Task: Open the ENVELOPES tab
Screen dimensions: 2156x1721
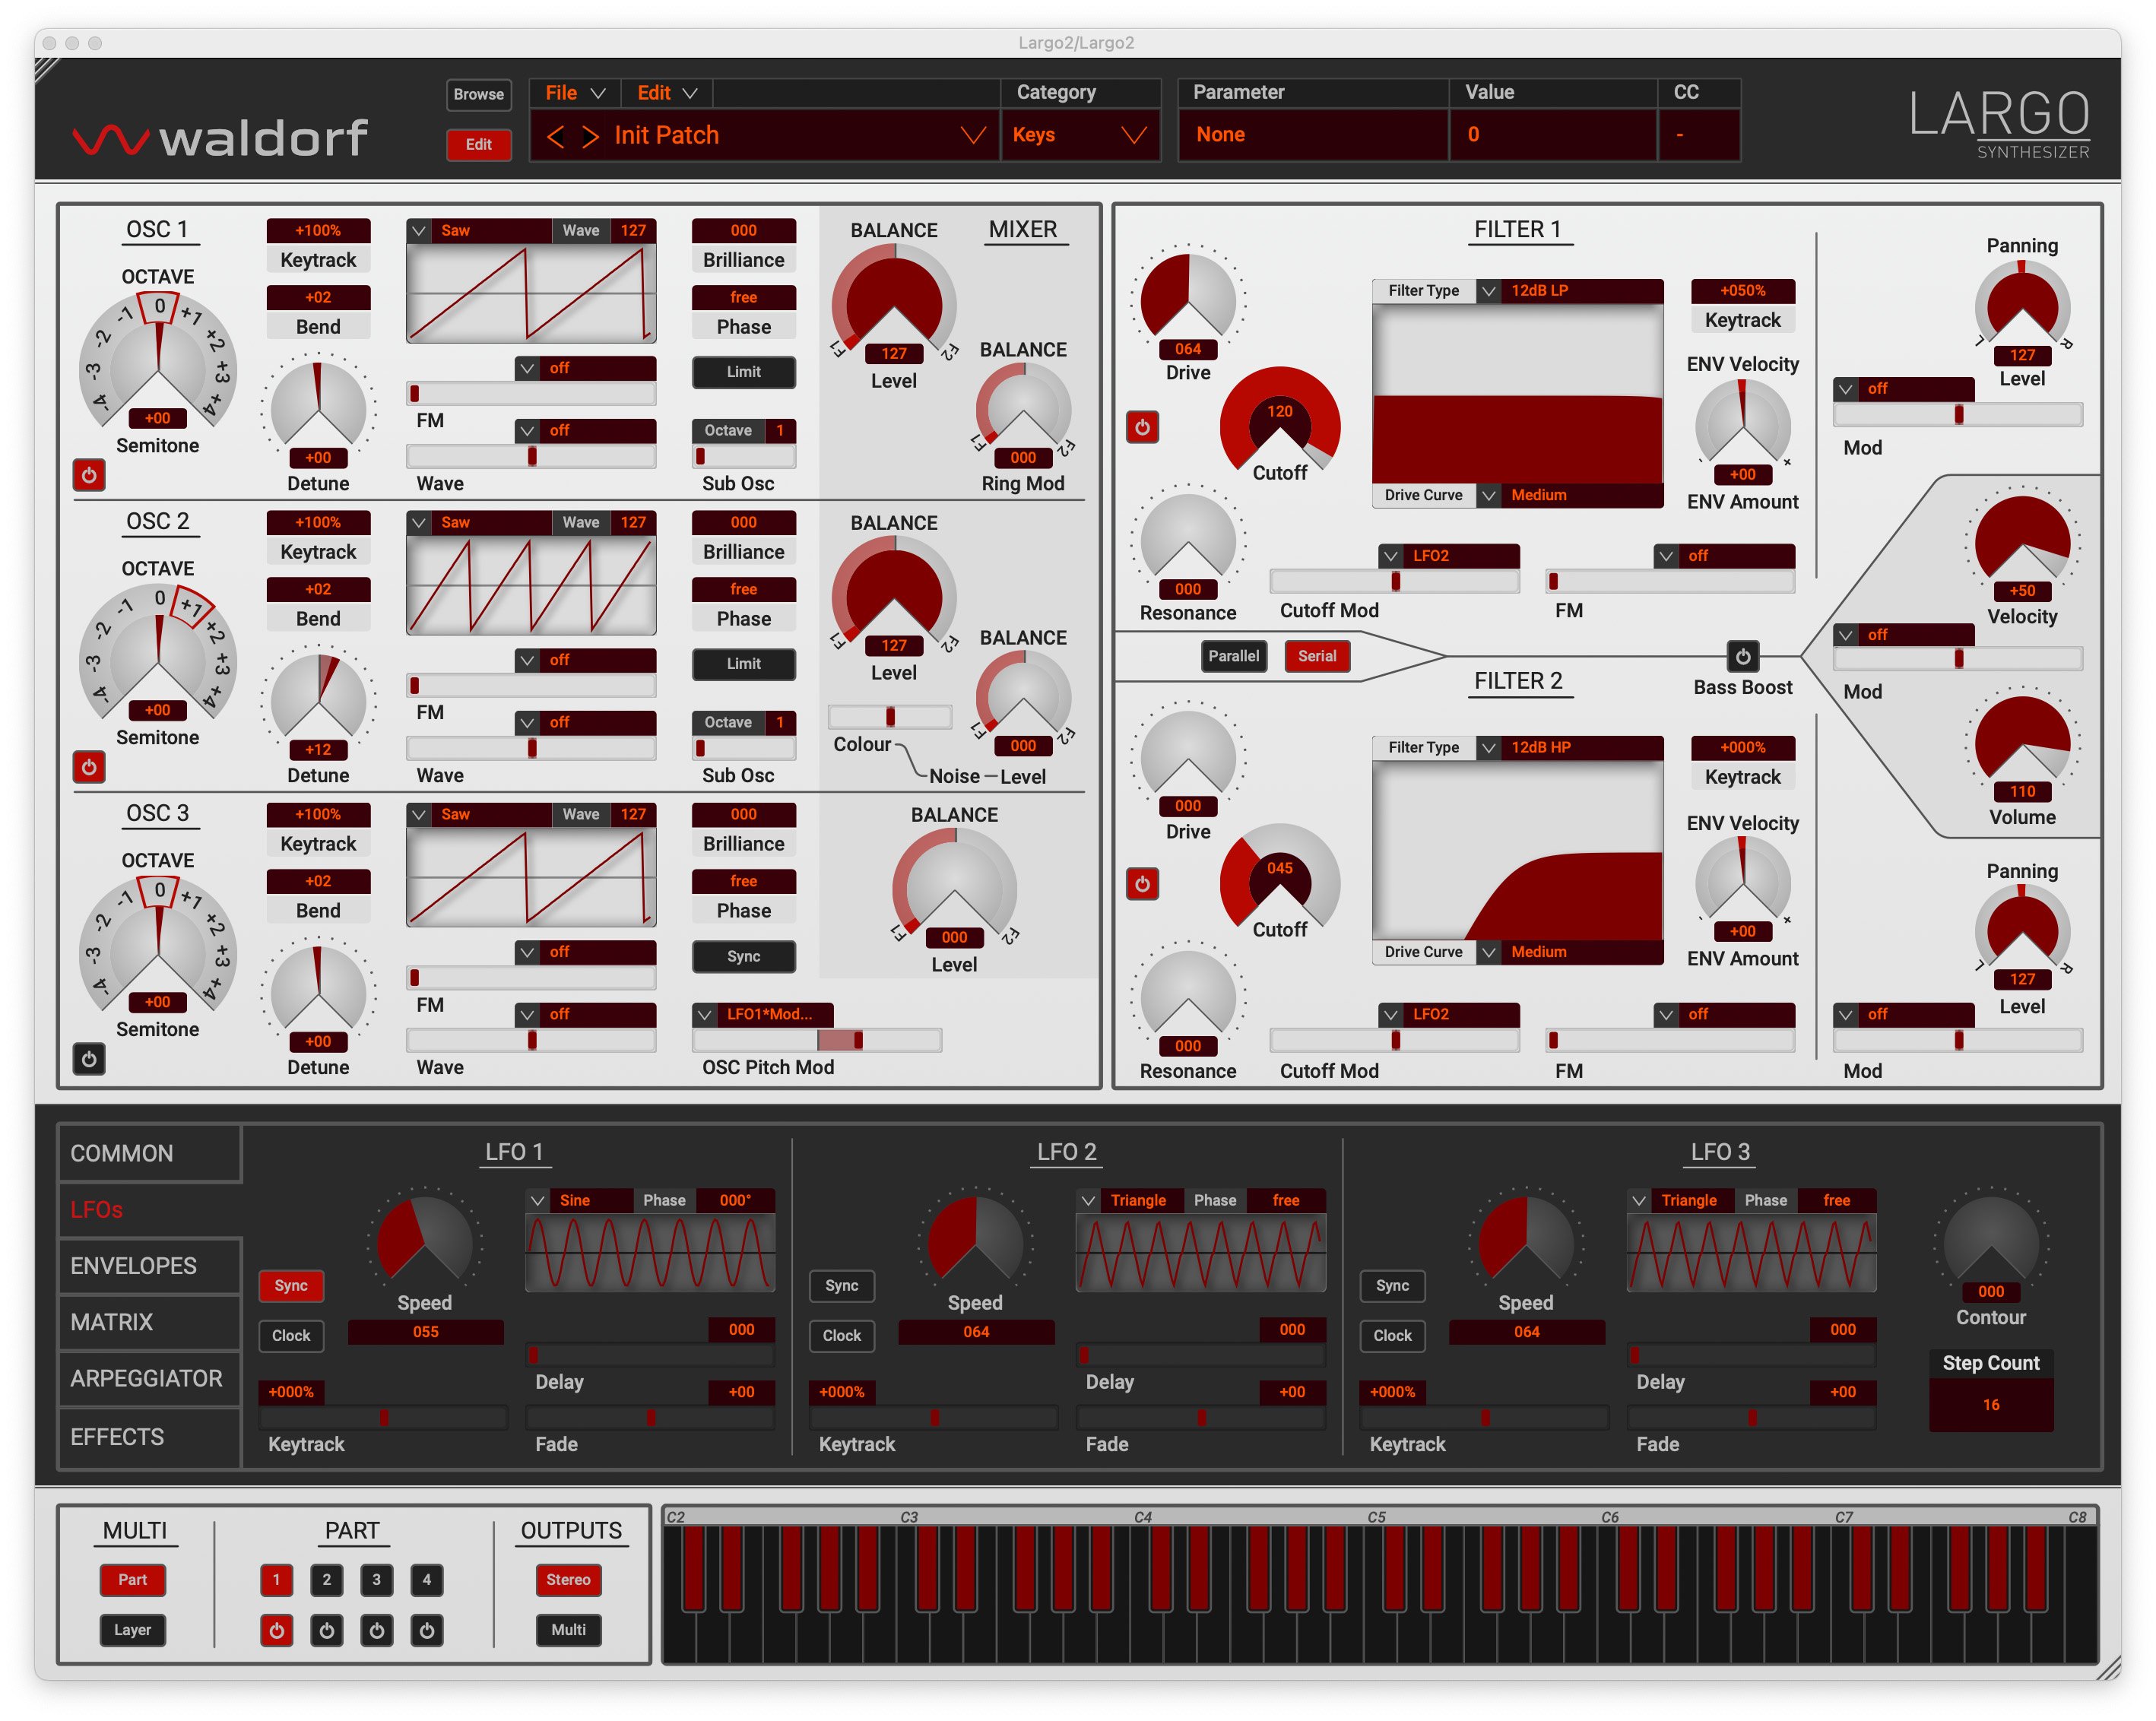Action: 134,1266
